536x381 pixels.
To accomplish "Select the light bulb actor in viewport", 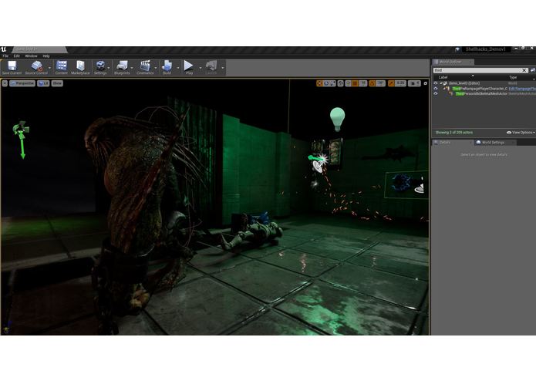I will tap(337, 119).
